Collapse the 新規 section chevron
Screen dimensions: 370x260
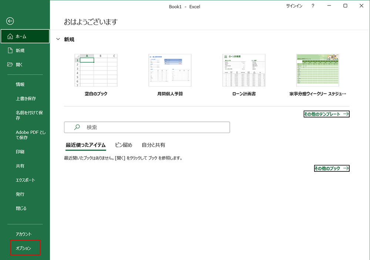(58, 40)
